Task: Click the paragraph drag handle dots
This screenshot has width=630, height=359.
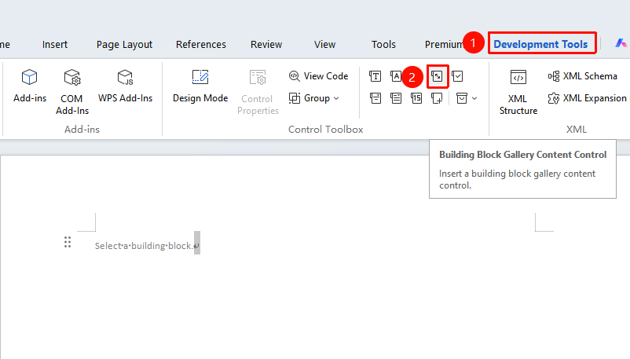Action: (x=68, y=242)
